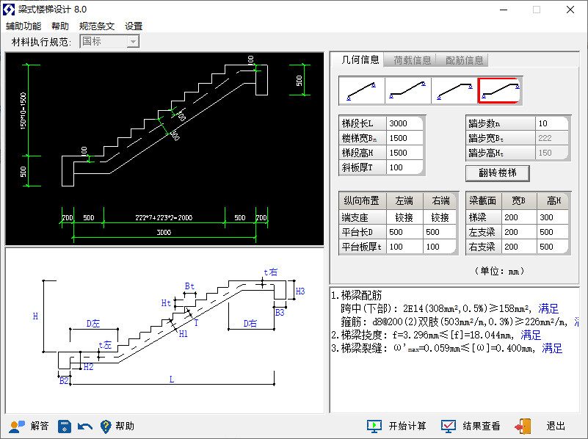This screenshot has width=588, height=439.
Task: Click the right end 端支座 铰接 cell
Action: 440,217
